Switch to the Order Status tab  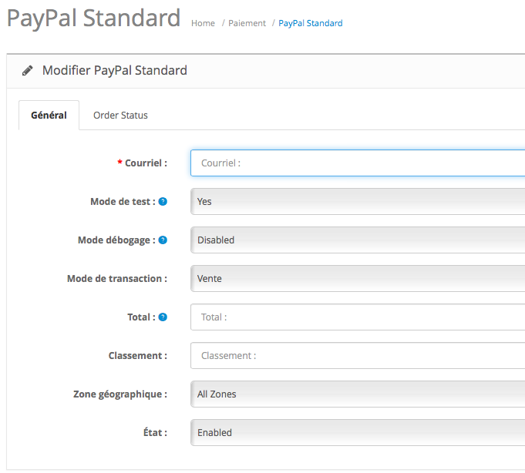[x=120, y=116]
